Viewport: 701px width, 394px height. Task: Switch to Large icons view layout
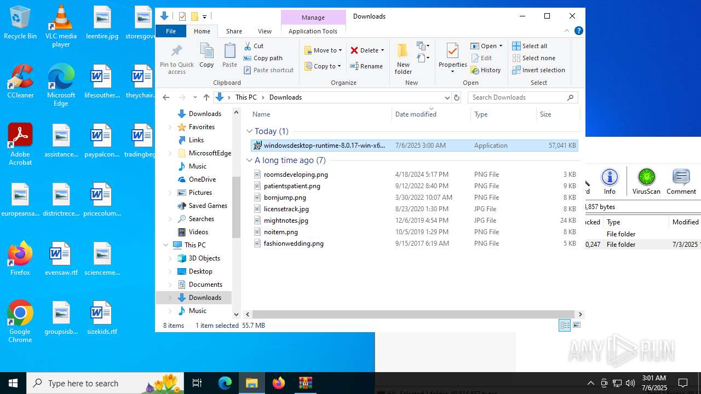[576, 325]
